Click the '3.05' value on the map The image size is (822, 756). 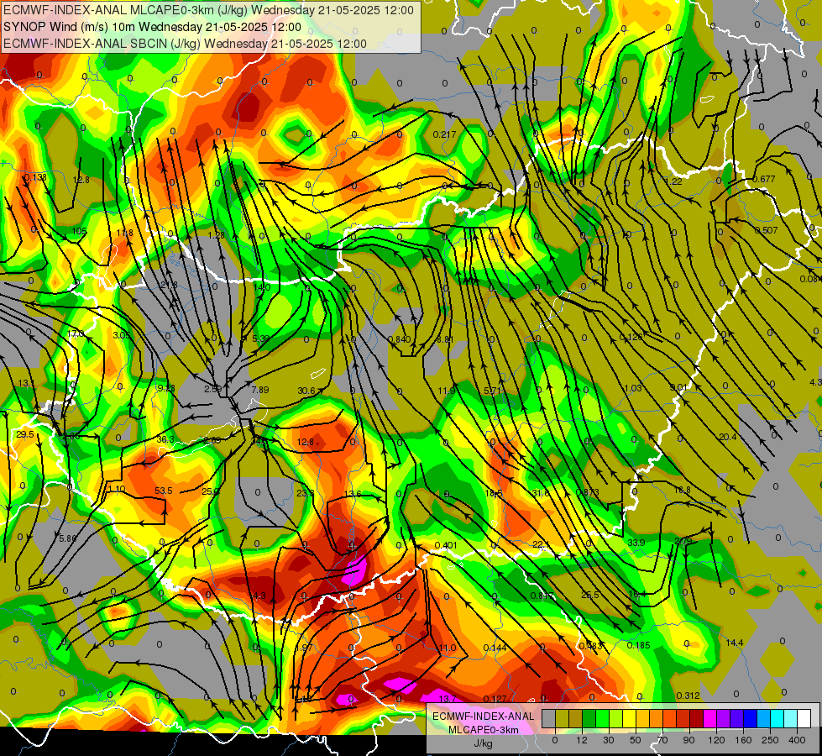point(122,335)
